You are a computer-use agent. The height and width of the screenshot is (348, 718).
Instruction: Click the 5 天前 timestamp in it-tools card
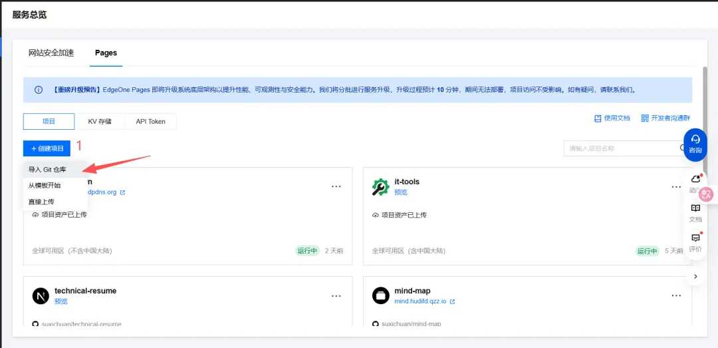point(673,251)
